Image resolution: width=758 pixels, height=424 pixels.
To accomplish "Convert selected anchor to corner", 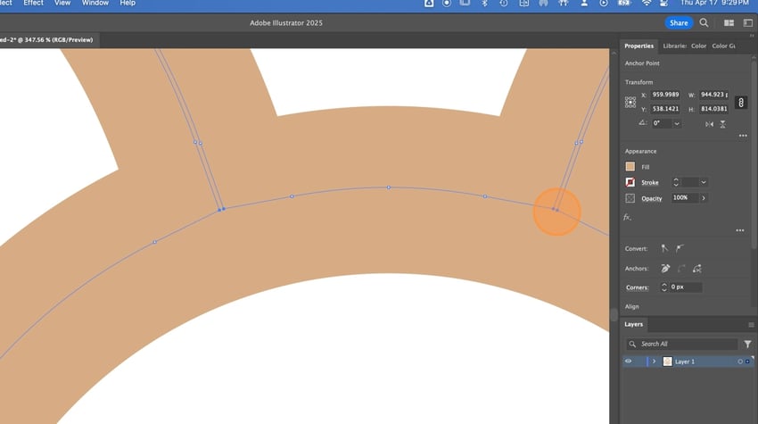I will 664,248.
